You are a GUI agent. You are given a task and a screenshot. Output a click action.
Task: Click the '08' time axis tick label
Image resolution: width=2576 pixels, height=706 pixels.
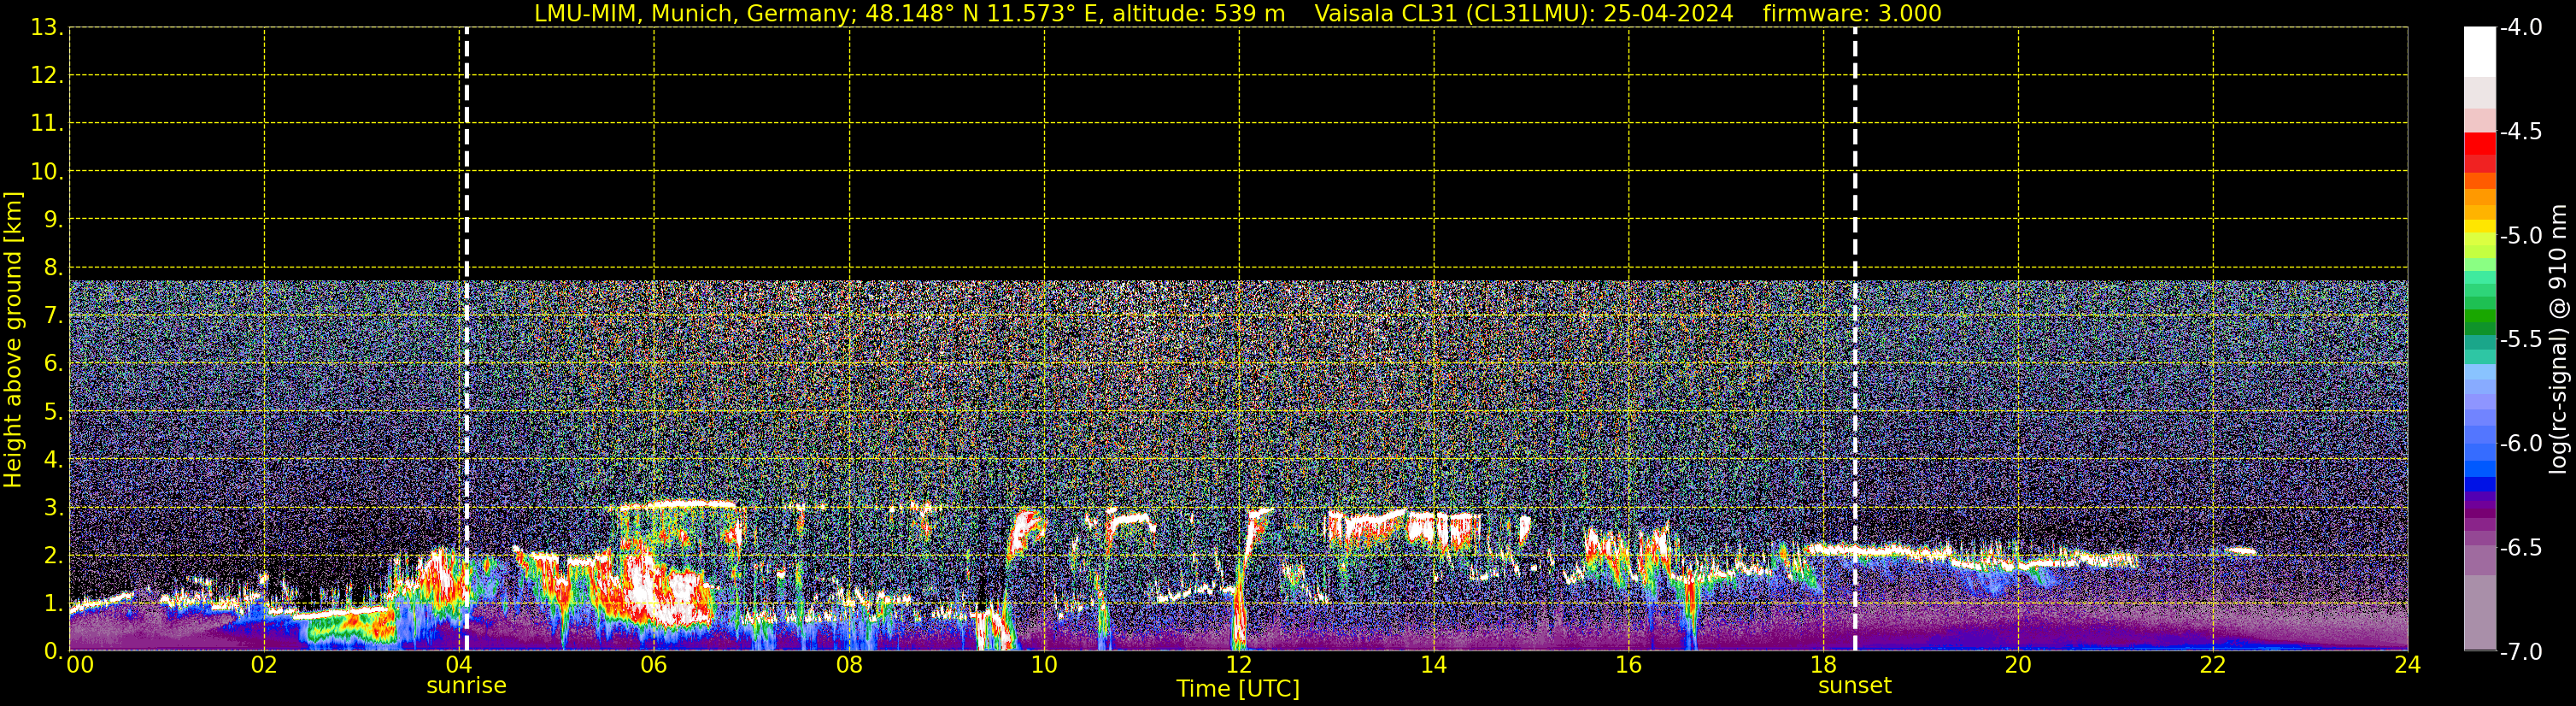pyautogui.click(x=849, y=666)
